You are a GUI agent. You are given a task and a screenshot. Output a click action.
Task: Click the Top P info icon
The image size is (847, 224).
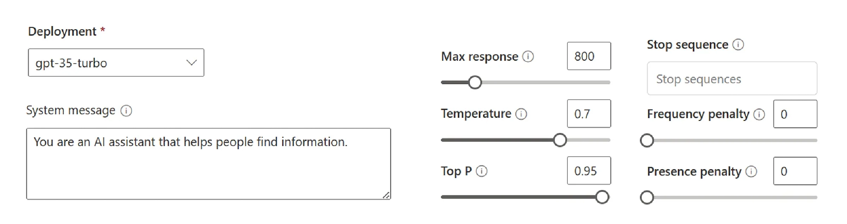tap(482, 171)
